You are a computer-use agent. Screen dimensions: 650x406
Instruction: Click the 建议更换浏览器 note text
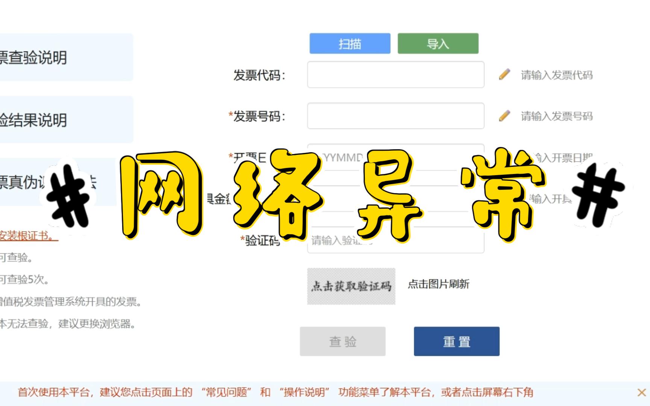coord(97,324)
